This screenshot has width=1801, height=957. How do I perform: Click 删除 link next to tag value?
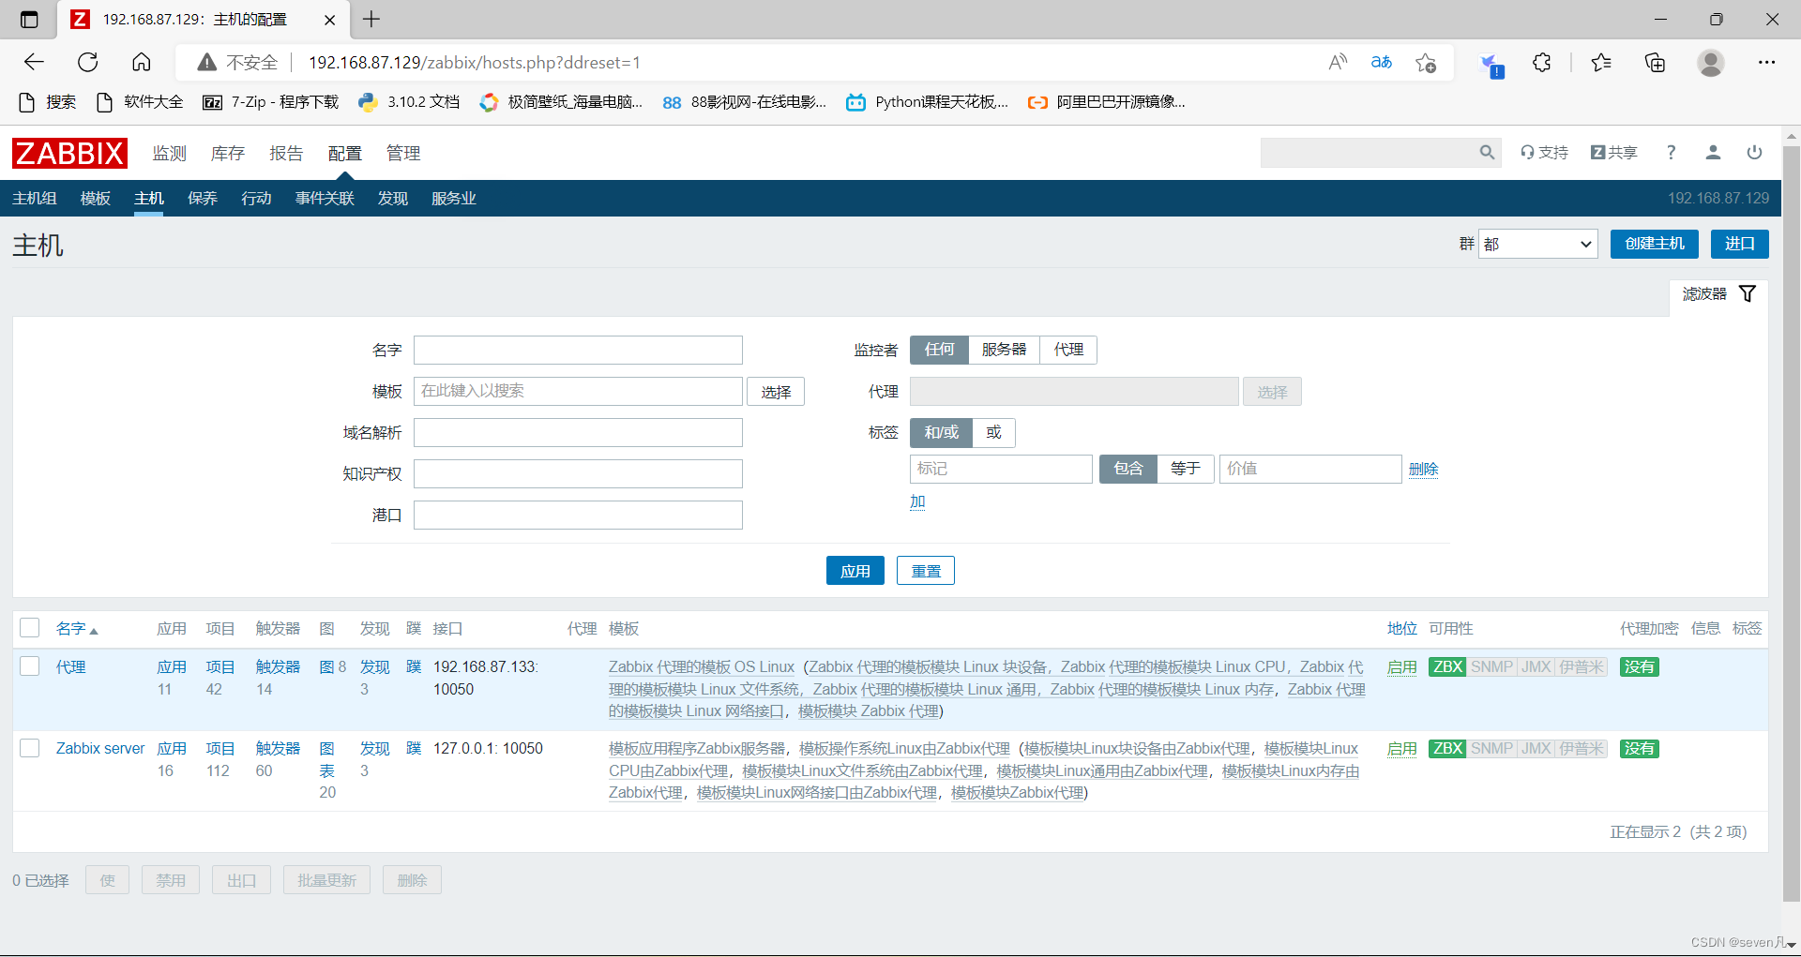click(1423, 470)
